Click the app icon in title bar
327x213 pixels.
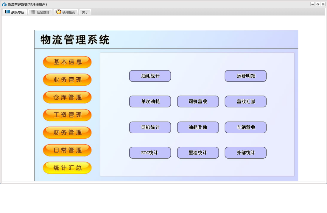[4, 4]
